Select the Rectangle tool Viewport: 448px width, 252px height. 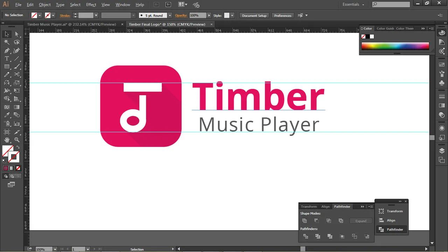coord(7,66)
